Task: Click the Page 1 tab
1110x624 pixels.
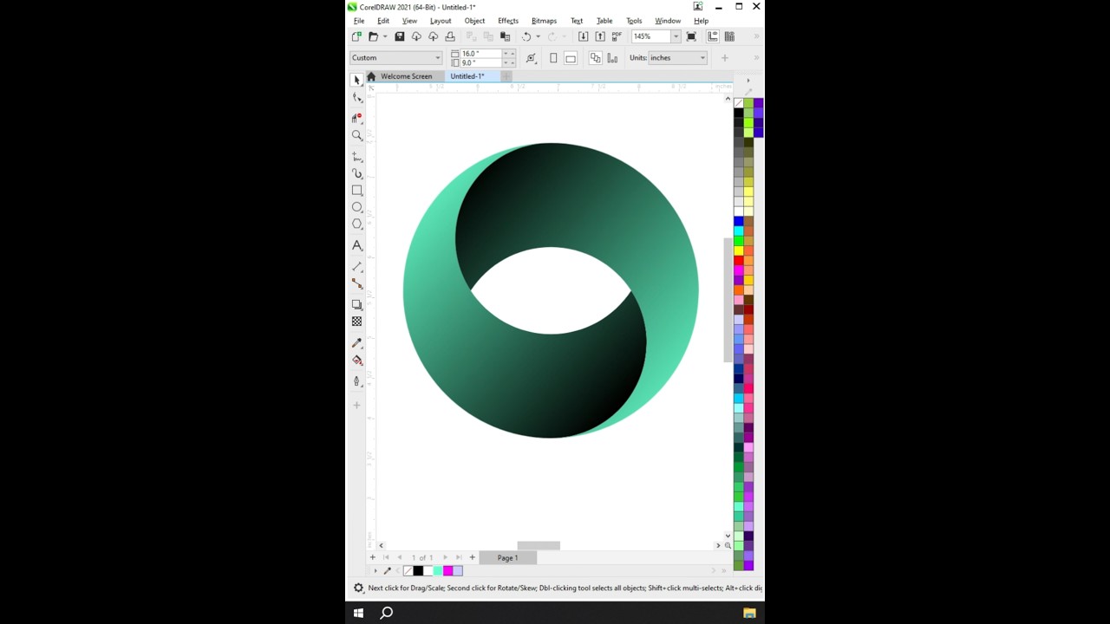Action: pyautogui.click(x=507, y=558)
